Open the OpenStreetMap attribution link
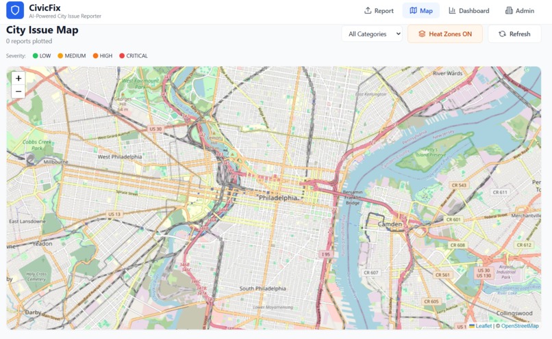The height and width of the screenshot is (339, 552). (520, 326)
